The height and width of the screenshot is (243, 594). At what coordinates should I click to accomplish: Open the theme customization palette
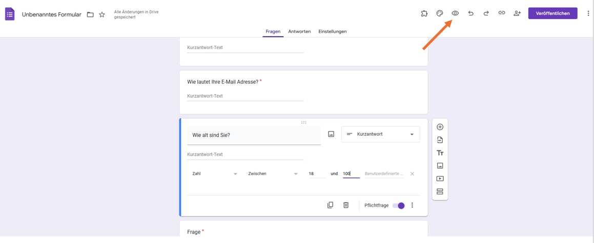tap(440, 13)
